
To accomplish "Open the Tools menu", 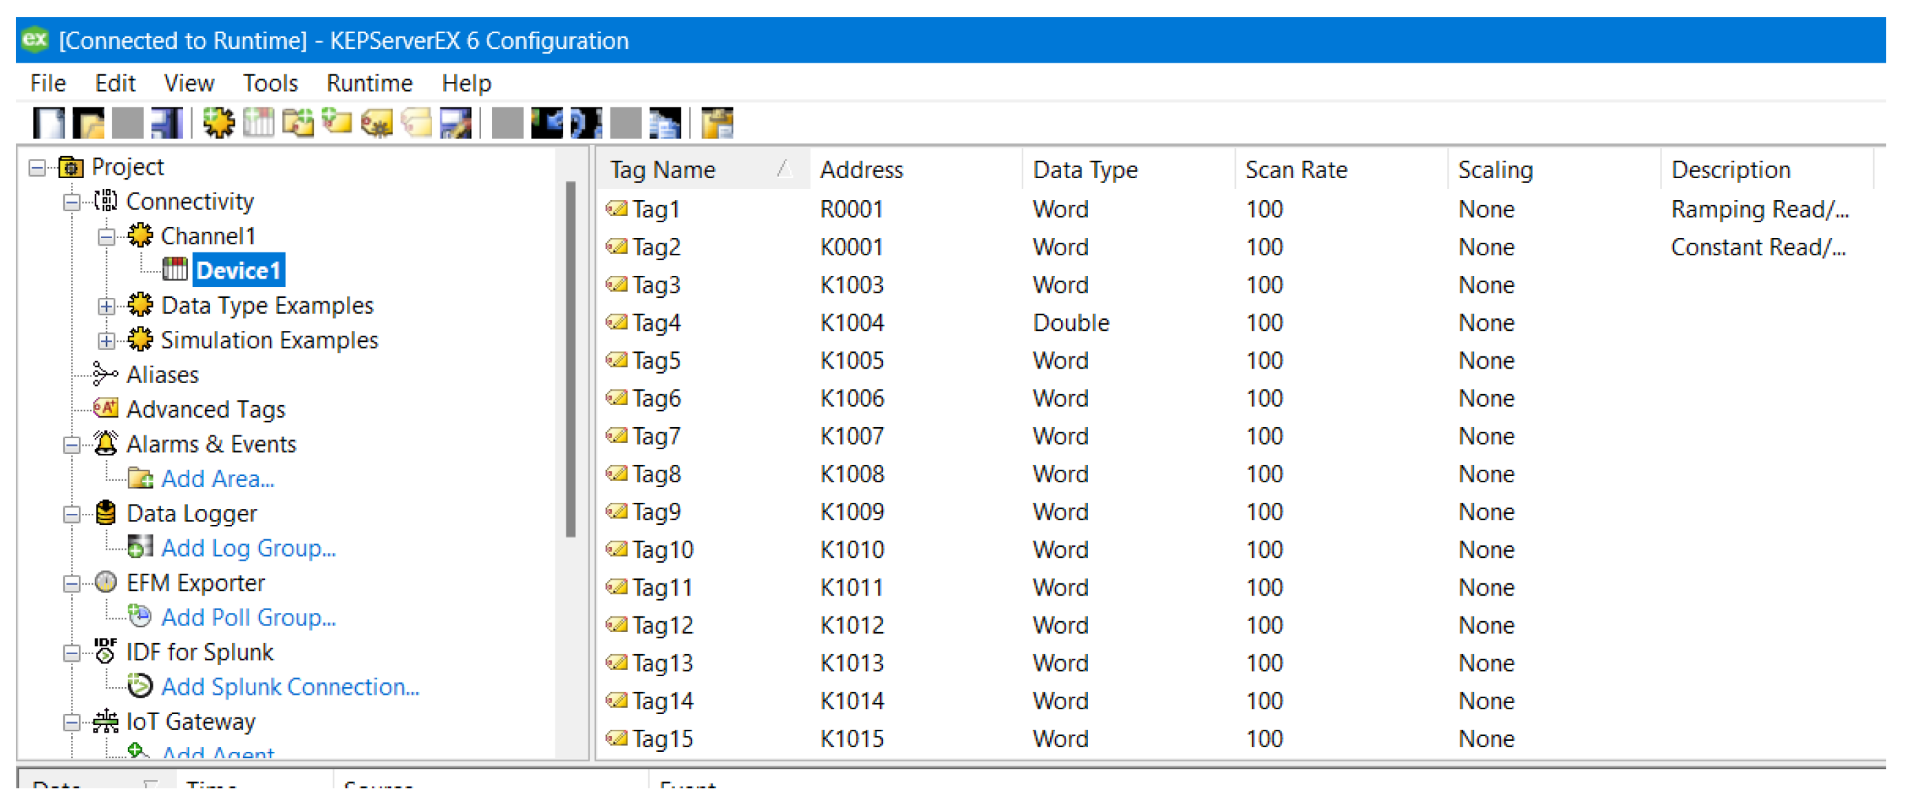I will point(270,83).
